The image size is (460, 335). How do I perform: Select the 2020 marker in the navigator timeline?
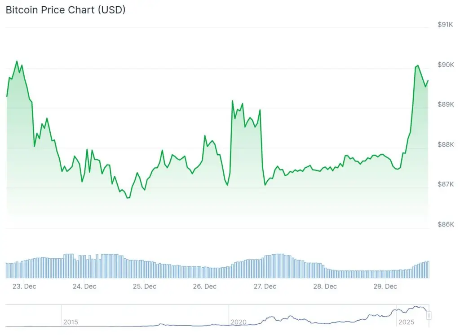pyautogui.click(x=238, y=322)
